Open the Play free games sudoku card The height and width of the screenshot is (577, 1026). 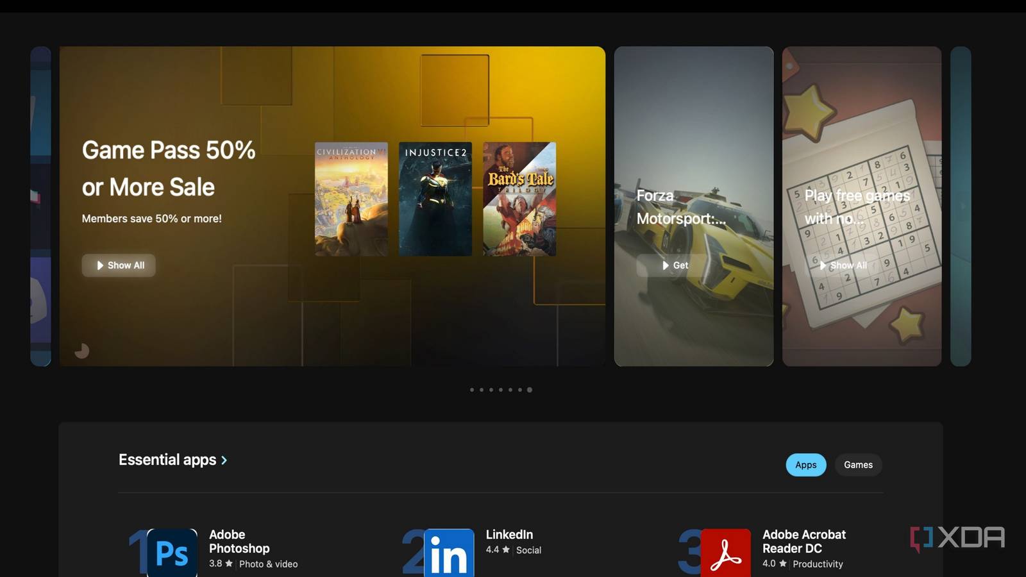(x=862, y=206)
